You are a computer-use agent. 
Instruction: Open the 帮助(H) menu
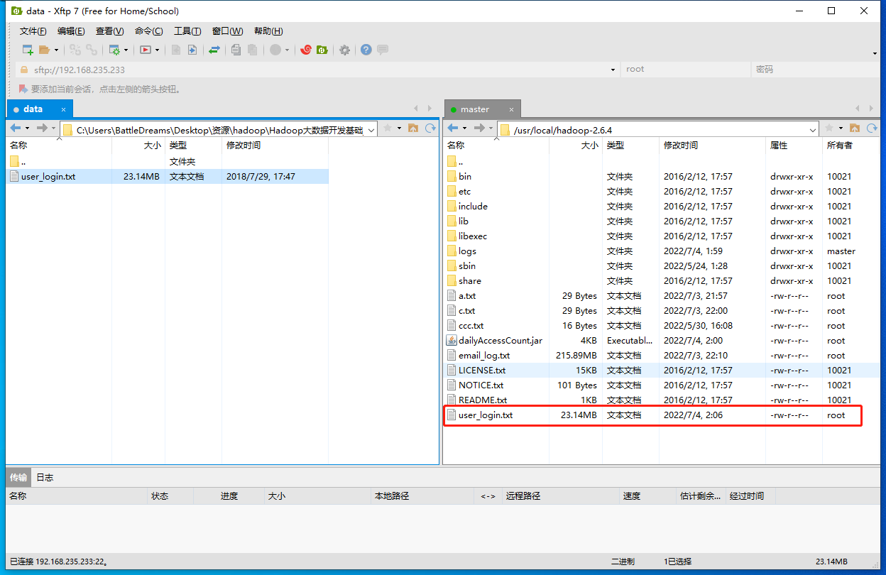268,31
